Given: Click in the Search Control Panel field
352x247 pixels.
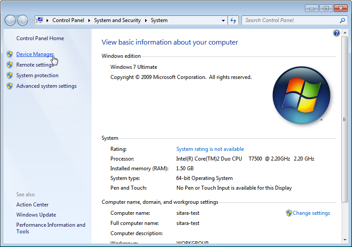Looking at the screenshot, I should coord(290,20).
